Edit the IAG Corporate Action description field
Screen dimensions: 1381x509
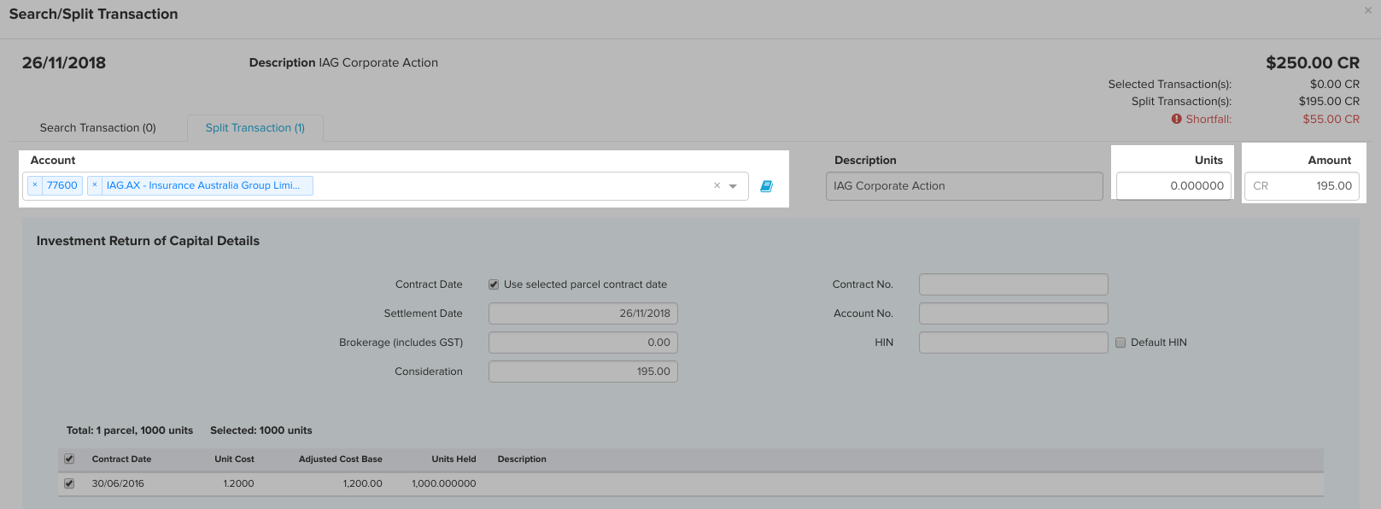pos(963,186)
